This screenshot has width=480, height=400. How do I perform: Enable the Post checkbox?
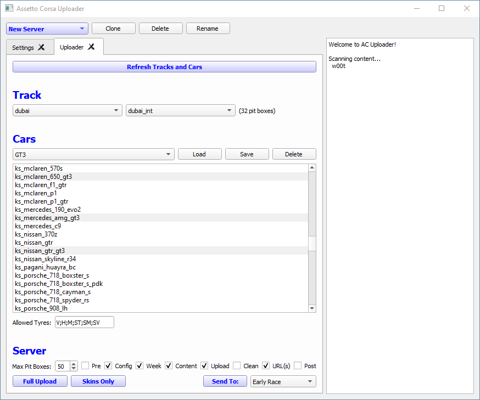pyautogui.click(x=298, y=365)
